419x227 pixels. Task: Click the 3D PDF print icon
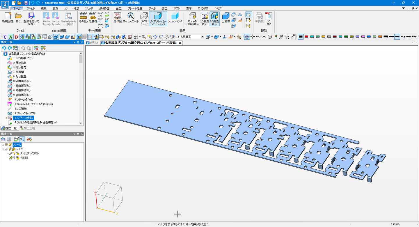tap(269, 19)
